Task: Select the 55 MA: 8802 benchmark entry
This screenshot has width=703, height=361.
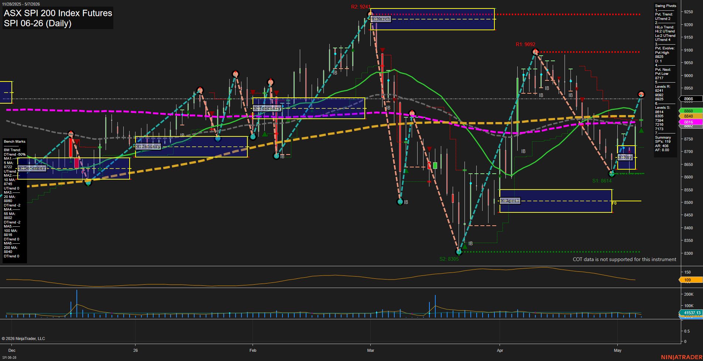Action: pyautogui.click(x=9, y=216)
